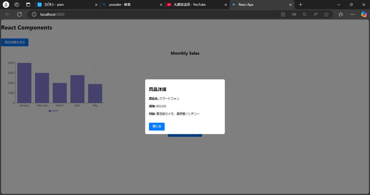
Task: Open the browser profile menu
Action: [x=6, y=5]
